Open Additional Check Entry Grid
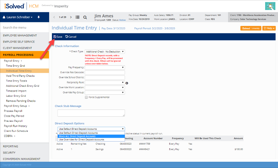 [x=23, y=86]
